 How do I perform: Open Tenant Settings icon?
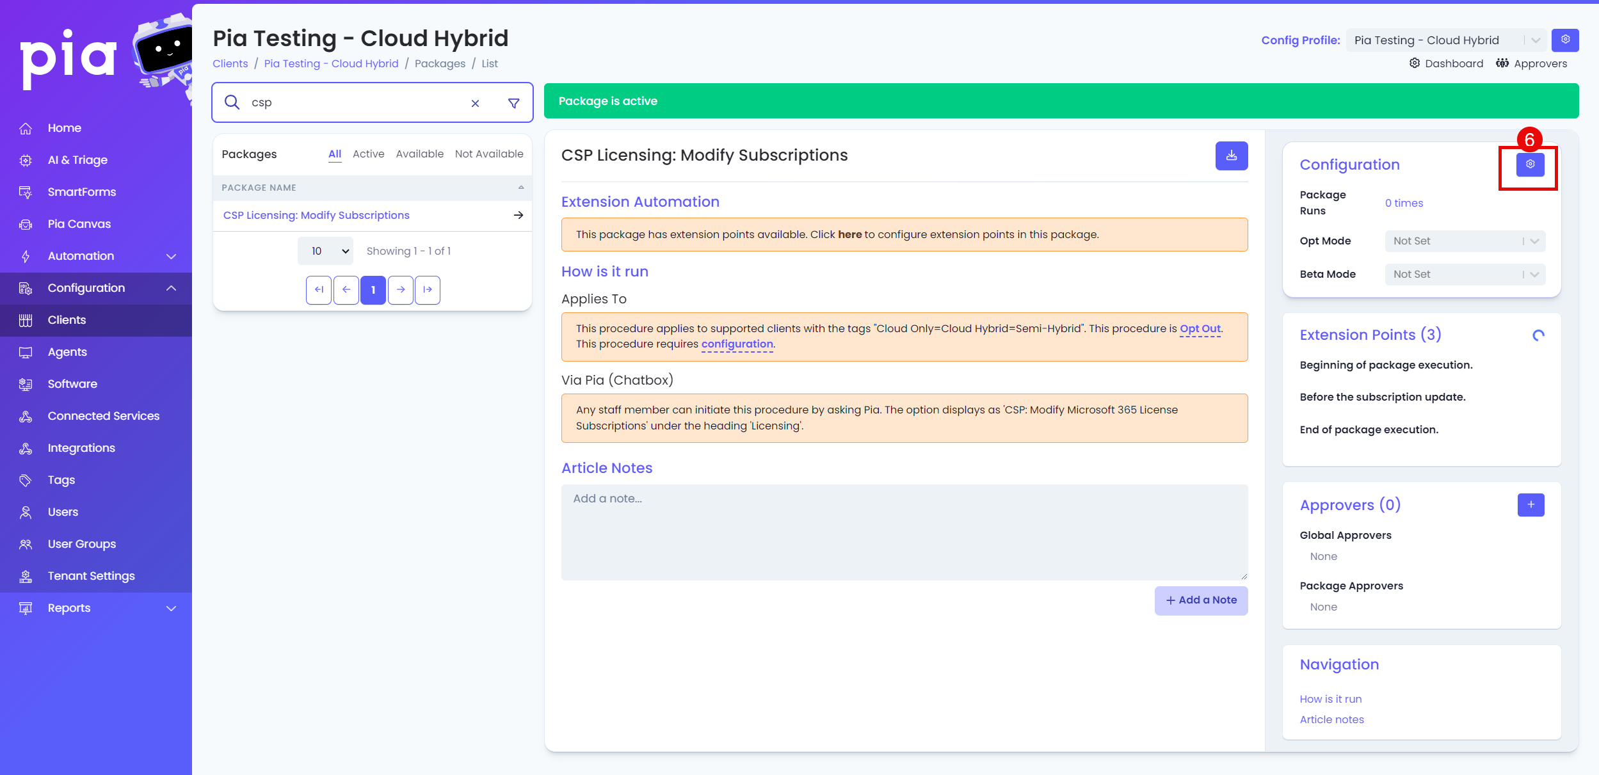[x=26, y=577]
